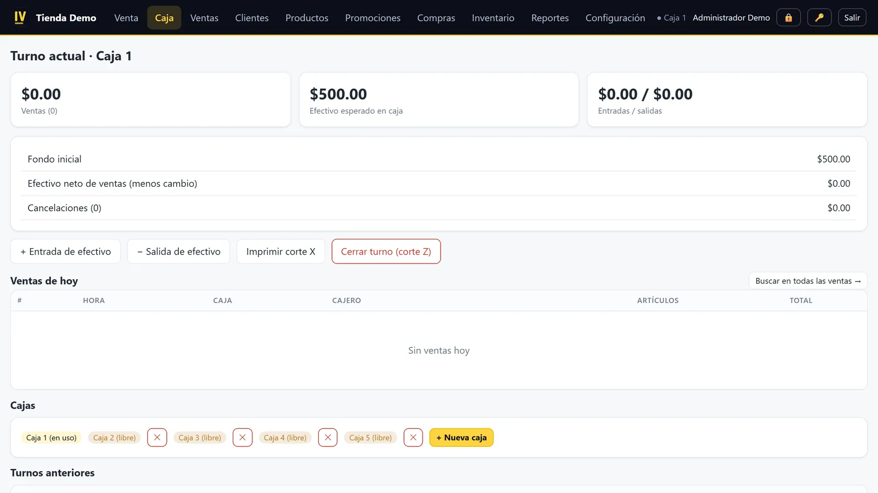Screen dimensions: 878x493
Task: Go to Inventario
Action: [493, 18]
